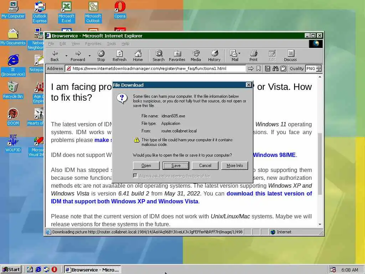Click Save in File Download dialog
Screen dimensions: 365x274
176,166
